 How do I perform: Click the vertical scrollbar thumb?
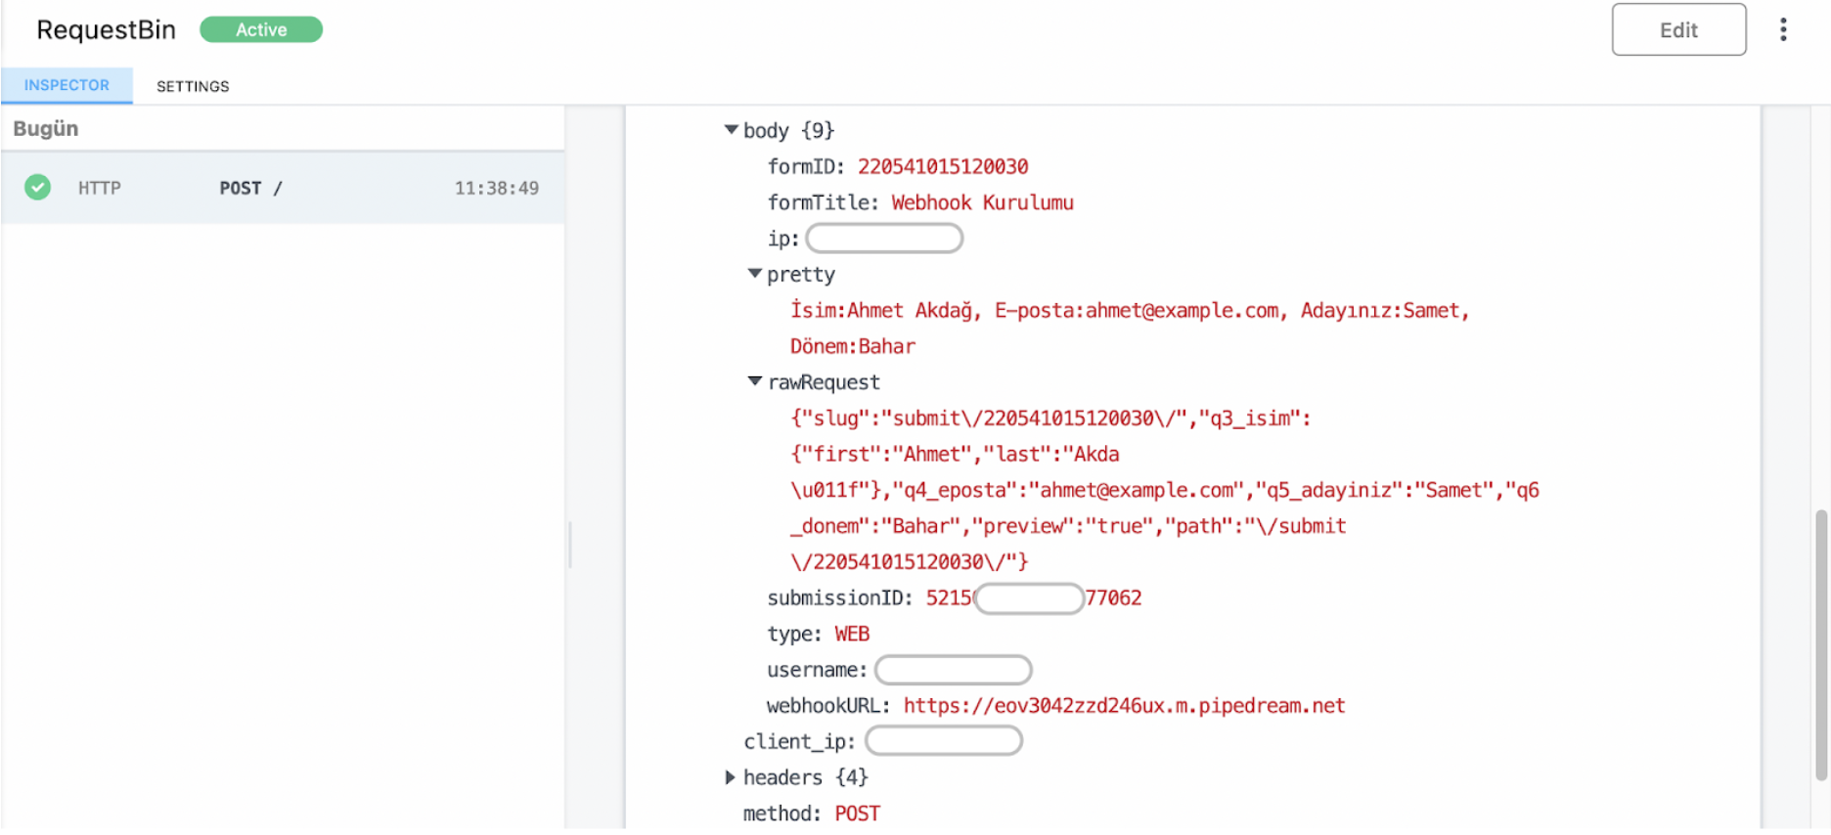1820,645
